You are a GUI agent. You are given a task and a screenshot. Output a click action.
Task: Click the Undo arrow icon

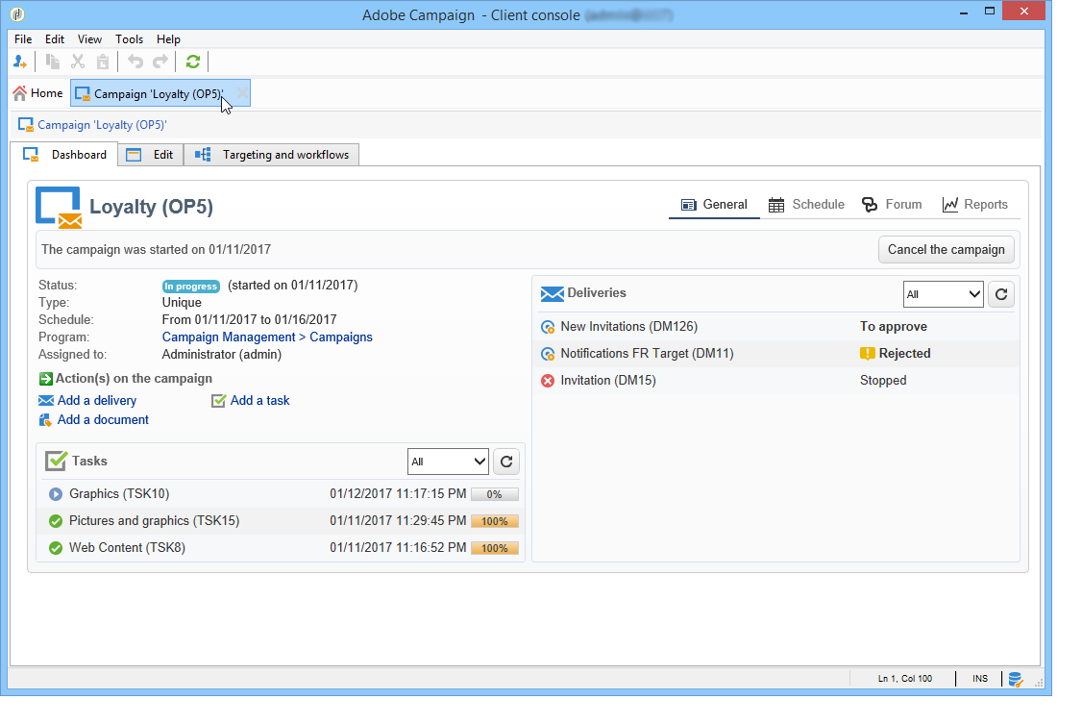pyautogui.click(x=135, y=62)
